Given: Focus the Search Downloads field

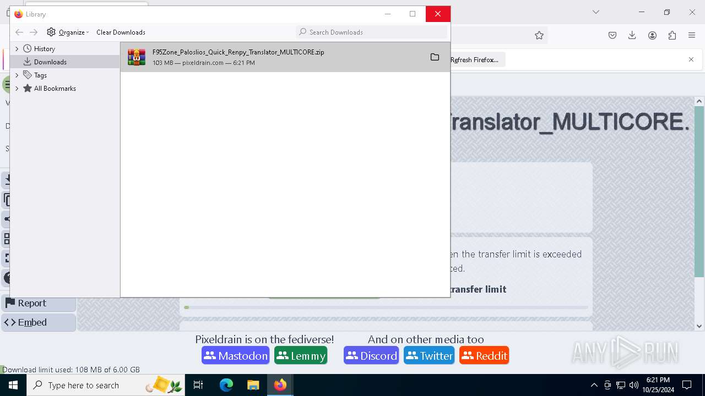Looking at the screenshot, I should (x=372, y=32).
